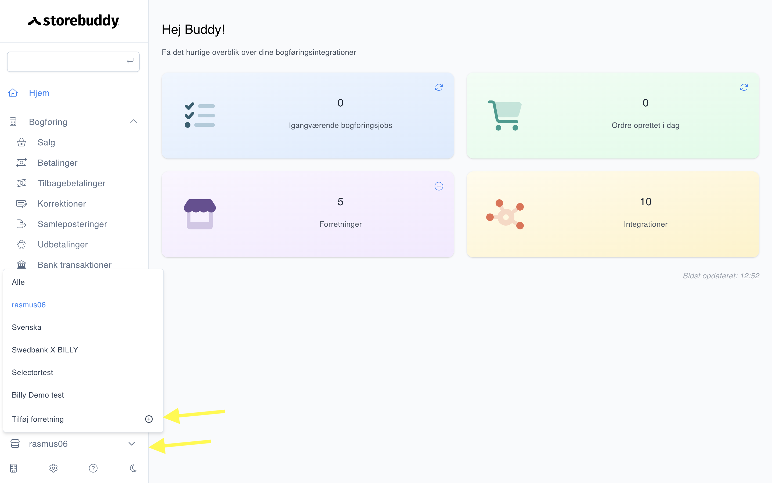
Task: Open Salg under Bogføring
Action: point(46,142)
